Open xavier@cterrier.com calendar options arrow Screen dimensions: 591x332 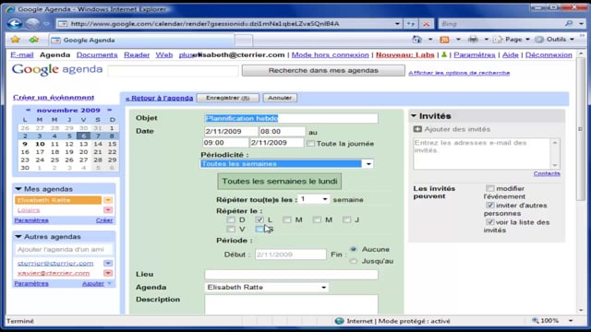click(108, 273)
